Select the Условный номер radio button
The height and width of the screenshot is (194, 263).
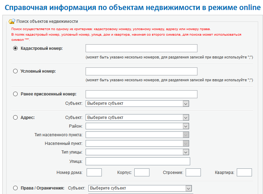pos(15,71)
